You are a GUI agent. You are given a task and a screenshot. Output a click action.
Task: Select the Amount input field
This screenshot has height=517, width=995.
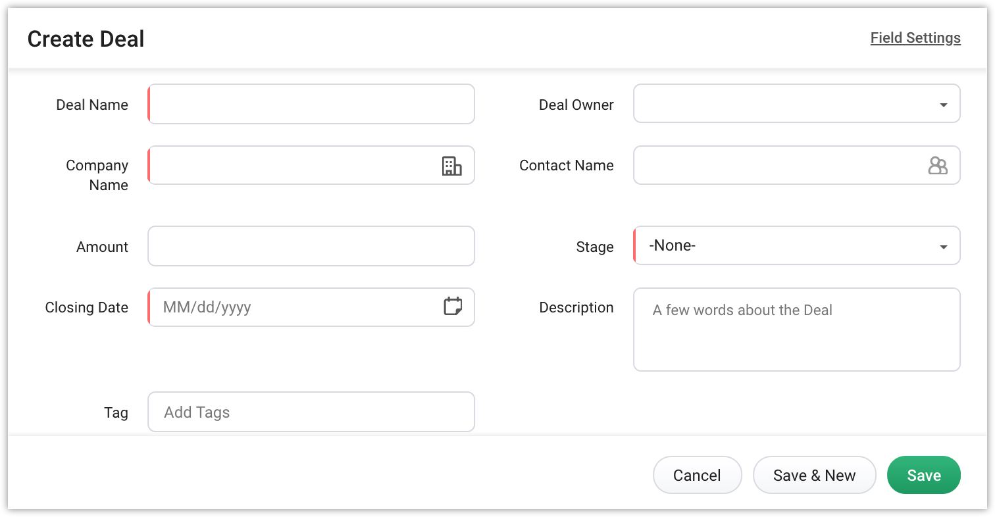[x=311, y=246]
